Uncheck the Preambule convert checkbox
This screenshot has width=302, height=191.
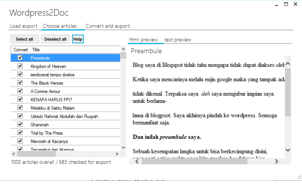(x=20, y=58)
